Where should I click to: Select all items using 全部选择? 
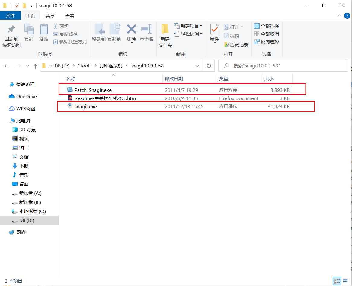[267, 26]
